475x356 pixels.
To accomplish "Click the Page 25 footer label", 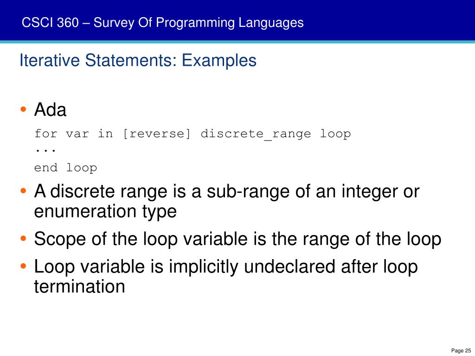I will pyautogui.click(x=461, y=350).
